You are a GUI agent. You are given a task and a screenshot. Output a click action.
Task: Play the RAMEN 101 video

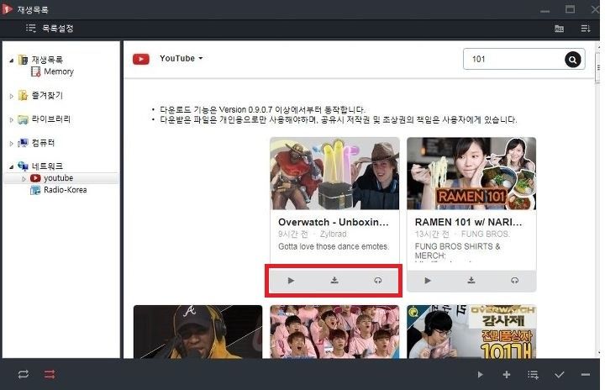(x=428, y=281)
